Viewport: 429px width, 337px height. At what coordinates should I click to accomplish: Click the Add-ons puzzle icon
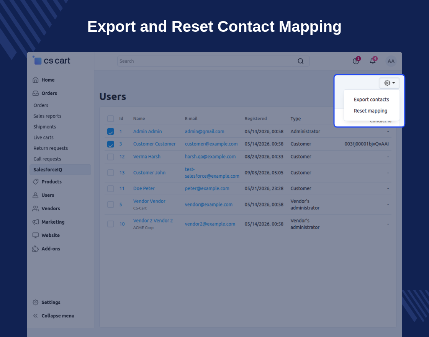coord(36,249)
